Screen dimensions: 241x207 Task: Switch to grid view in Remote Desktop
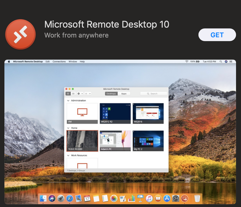pos(68,93)
